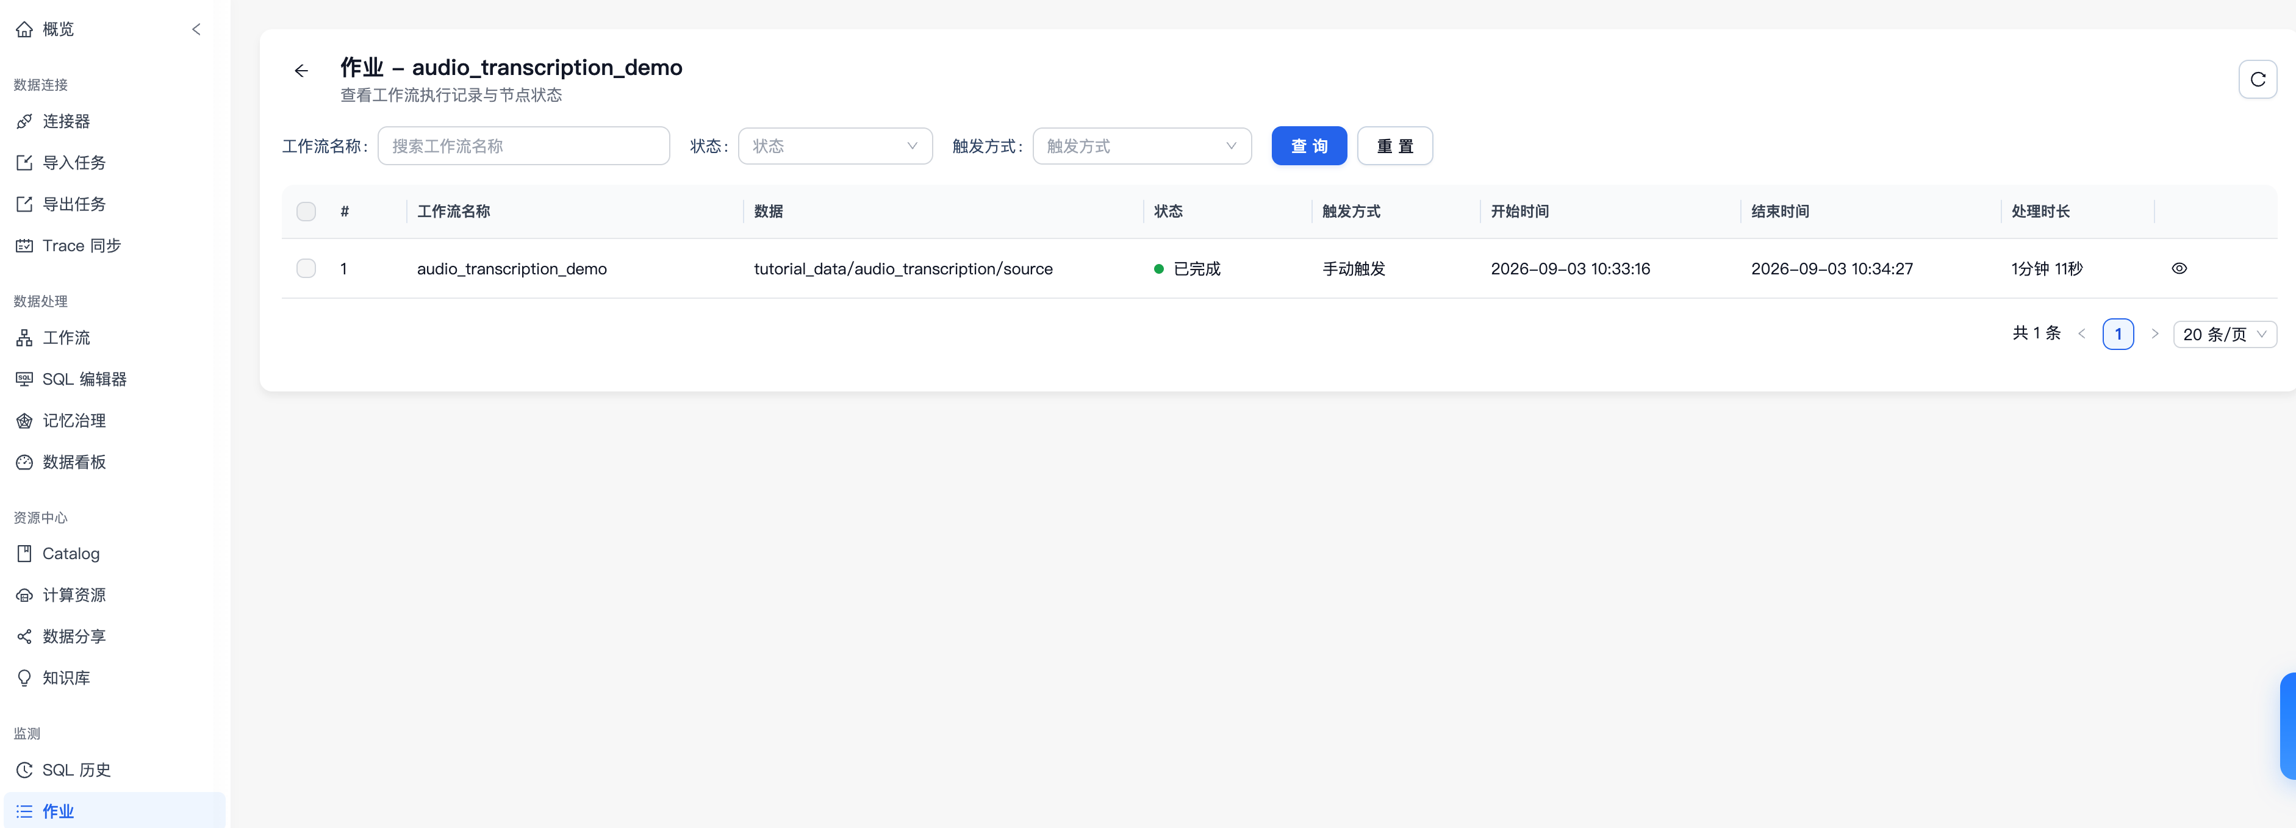Collapse the sidebar with the chevron arrow
The image size is (2296, 828).
click(x=196, y=29)
